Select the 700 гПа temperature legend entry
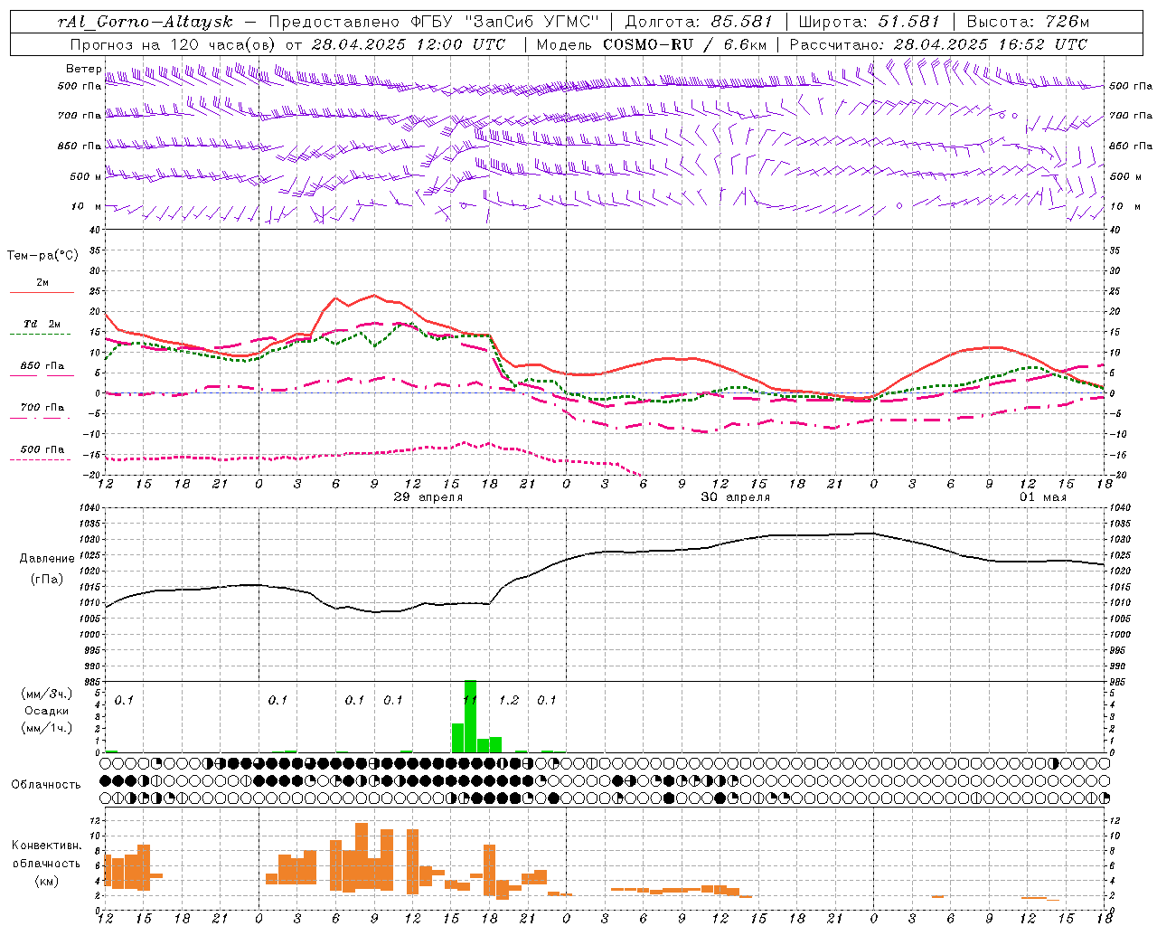The height and width of the screenshot is (926, 1157). coord(42,407)
